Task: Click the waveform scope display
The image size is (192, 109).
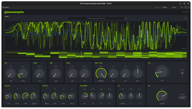Action: (96, 36)
